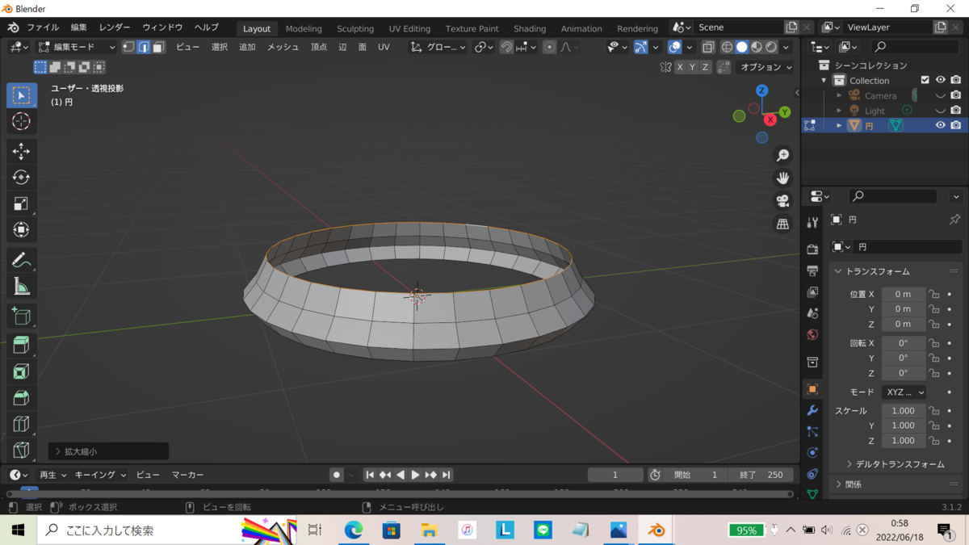Click the オプション button in viewport header
The image size is (969, 545).
pyautogui.click(x=766, y=67)
